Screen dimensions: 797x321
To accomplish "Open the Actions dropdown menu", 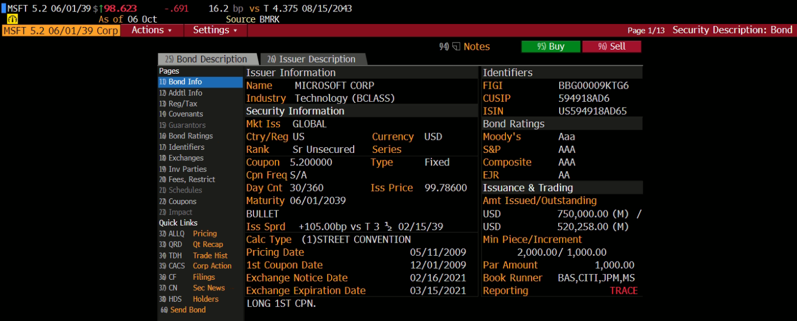I will coord(152,30).
